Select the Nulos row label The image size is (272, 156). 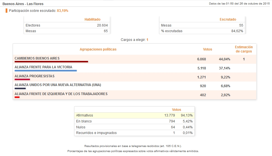click(81, 127)
